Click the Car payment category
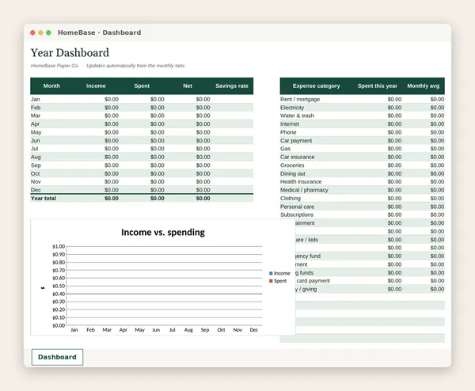Screen dimensions: 475x391 click(296, 141)
